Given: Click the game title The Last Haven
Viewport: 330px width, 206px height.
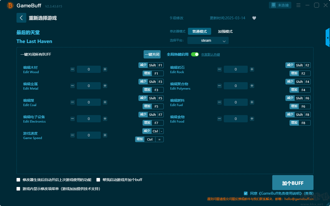Looking at the screenshot, I should tap(34, 41).
